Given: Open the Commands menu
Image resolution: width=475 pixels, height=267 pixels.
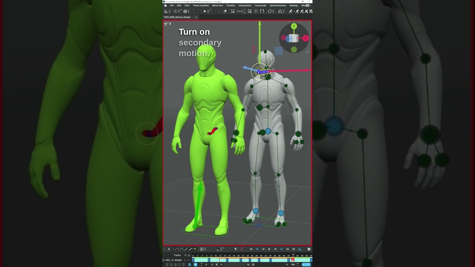Looking at the screenshot, I should [261, 6].
